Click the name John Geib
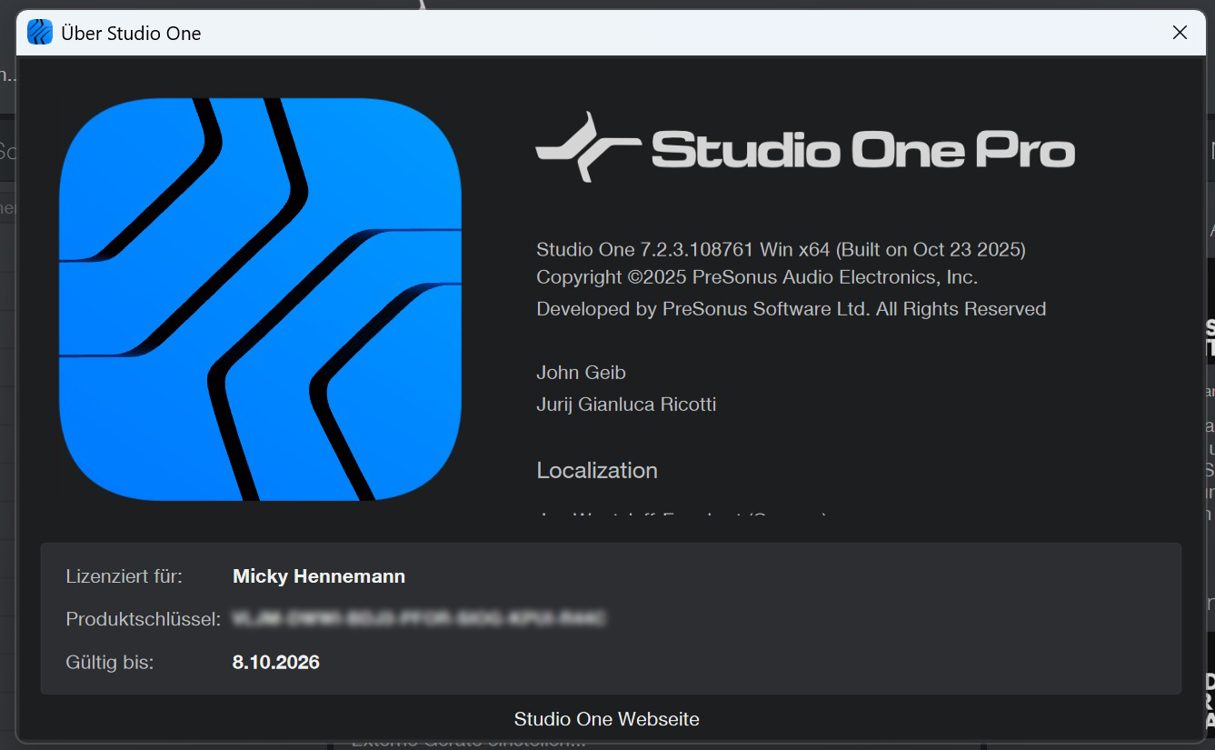The width and height of the screenshot is (1215, 750). coord(581,372)
